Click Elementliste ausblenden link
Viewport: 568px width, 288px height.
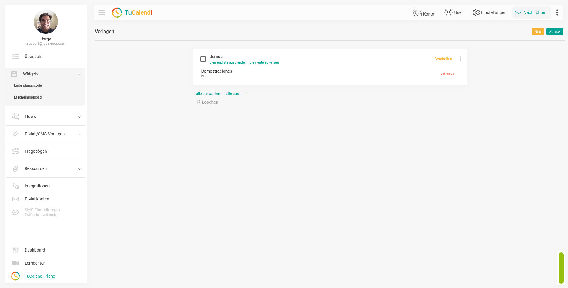pos(228,62)
